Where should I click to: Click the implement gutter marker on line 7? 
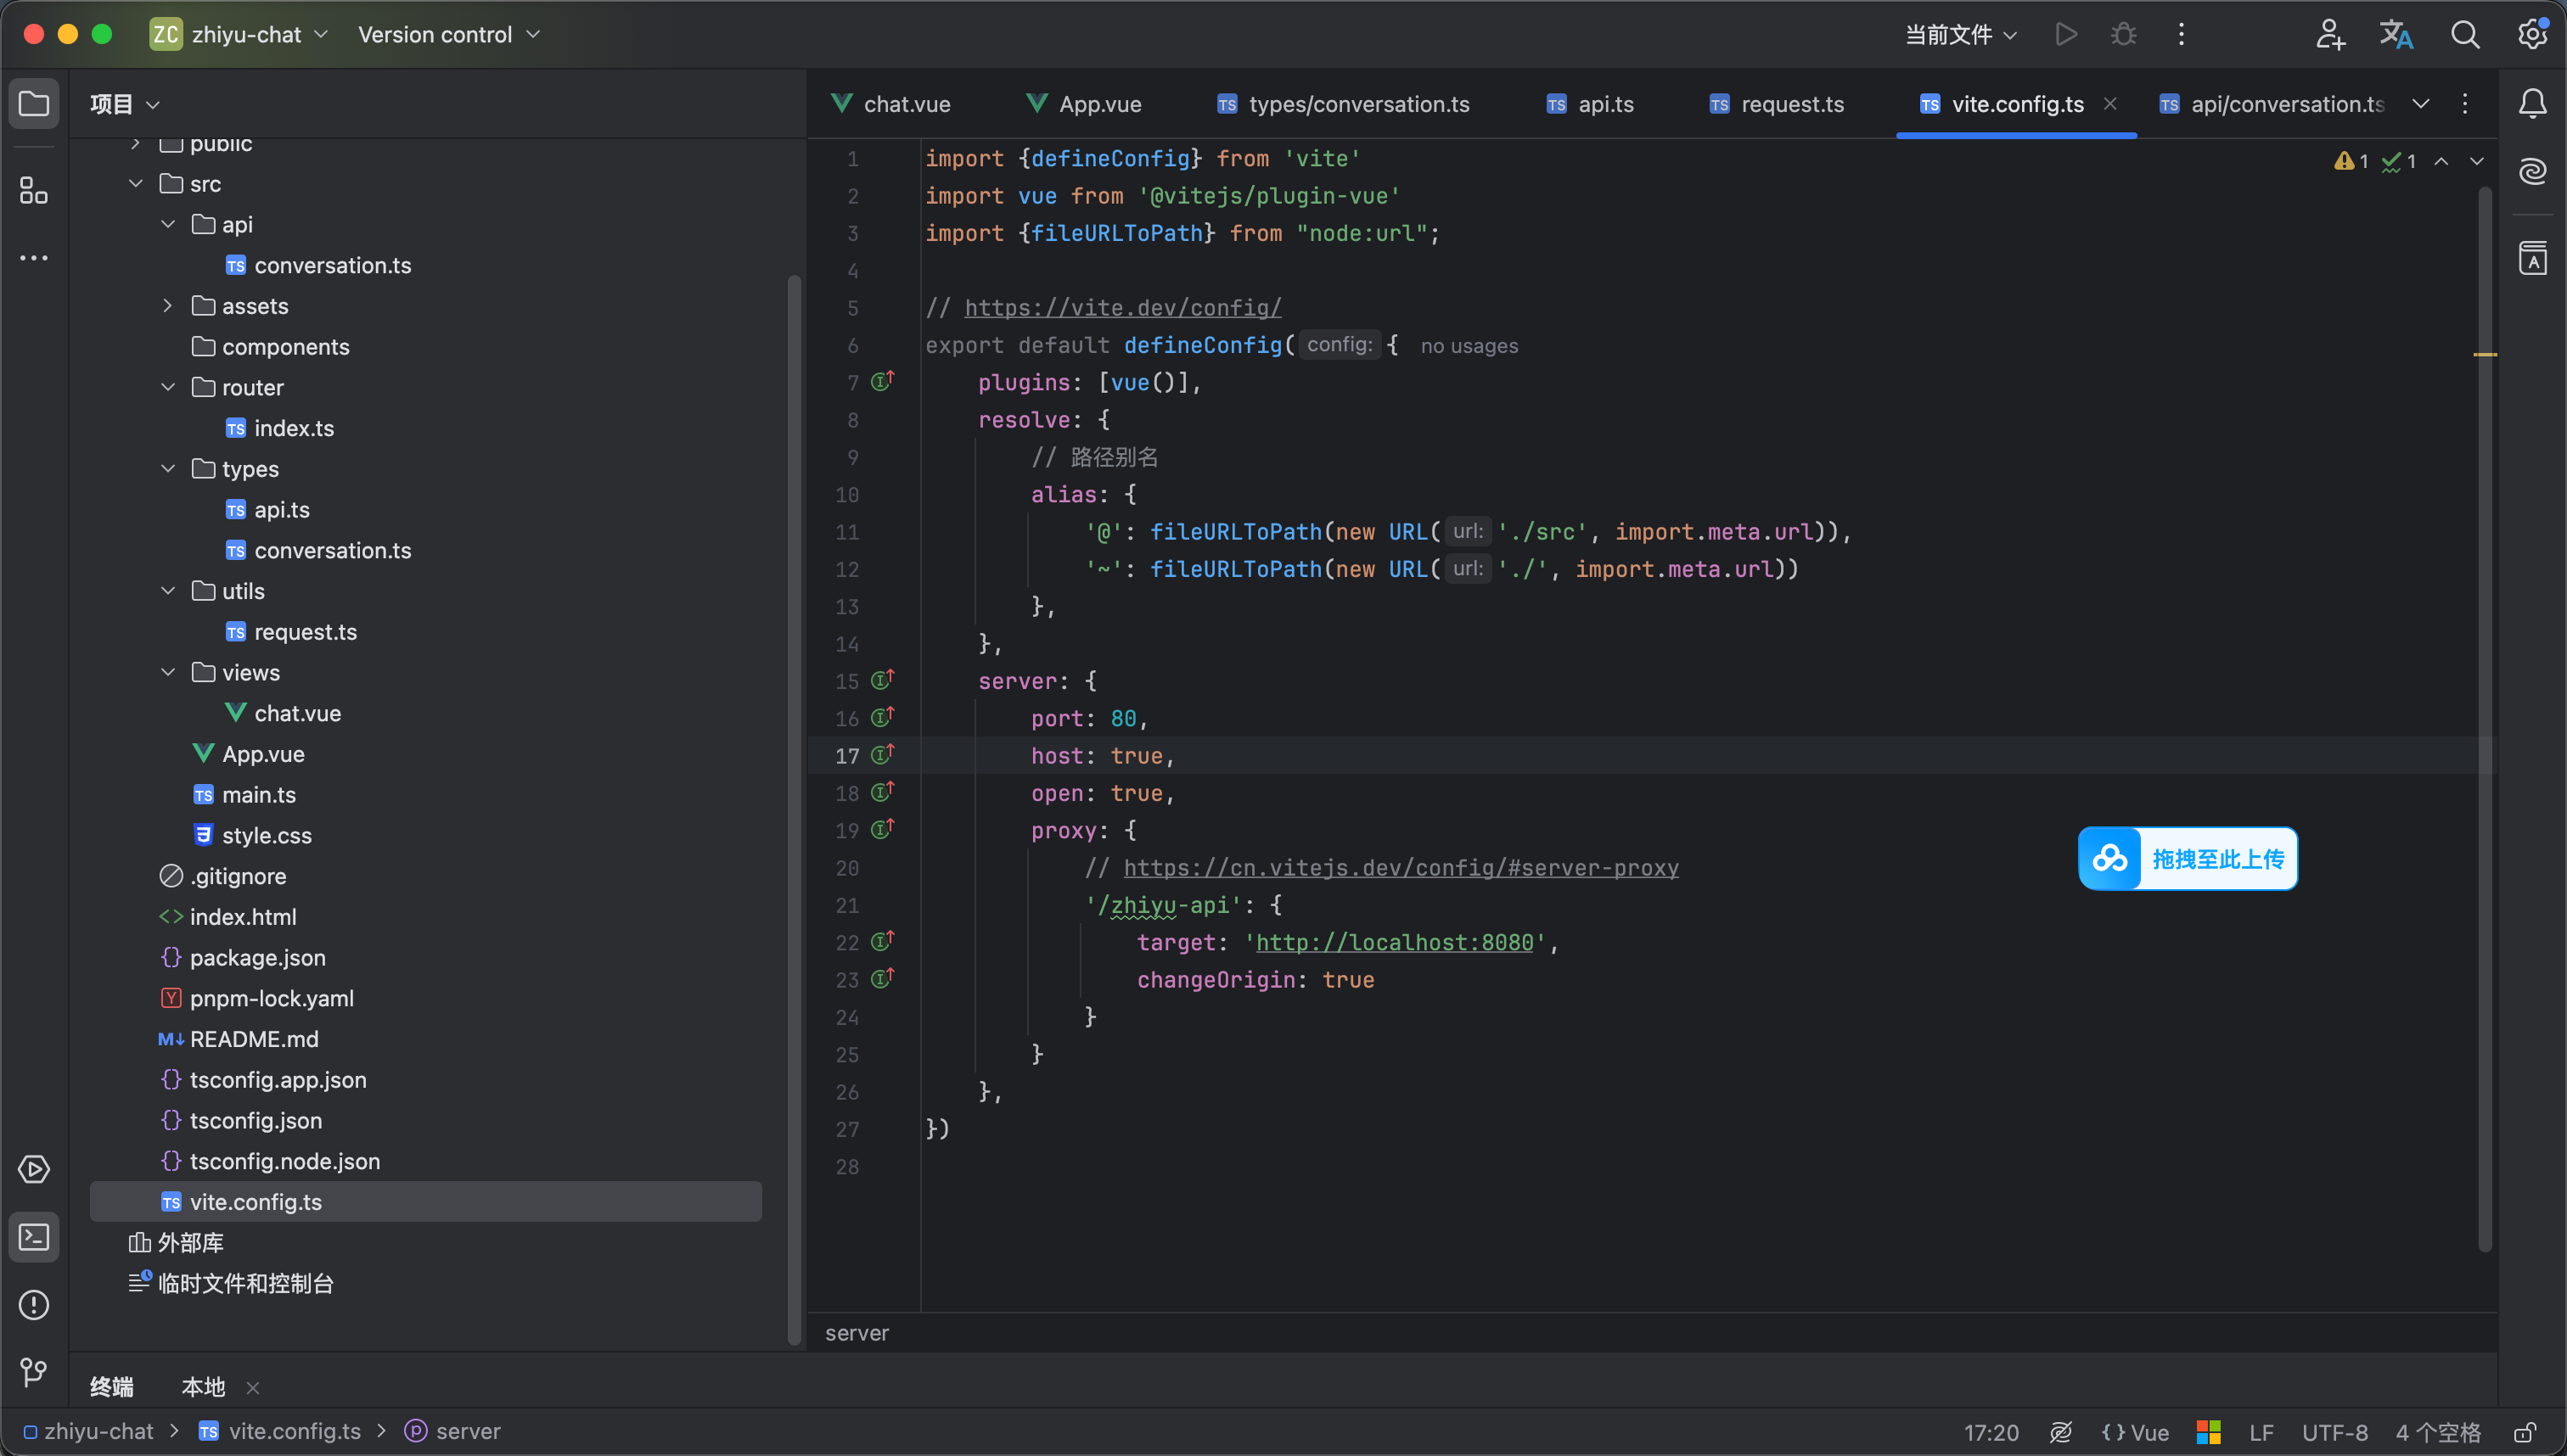(881, 381)
